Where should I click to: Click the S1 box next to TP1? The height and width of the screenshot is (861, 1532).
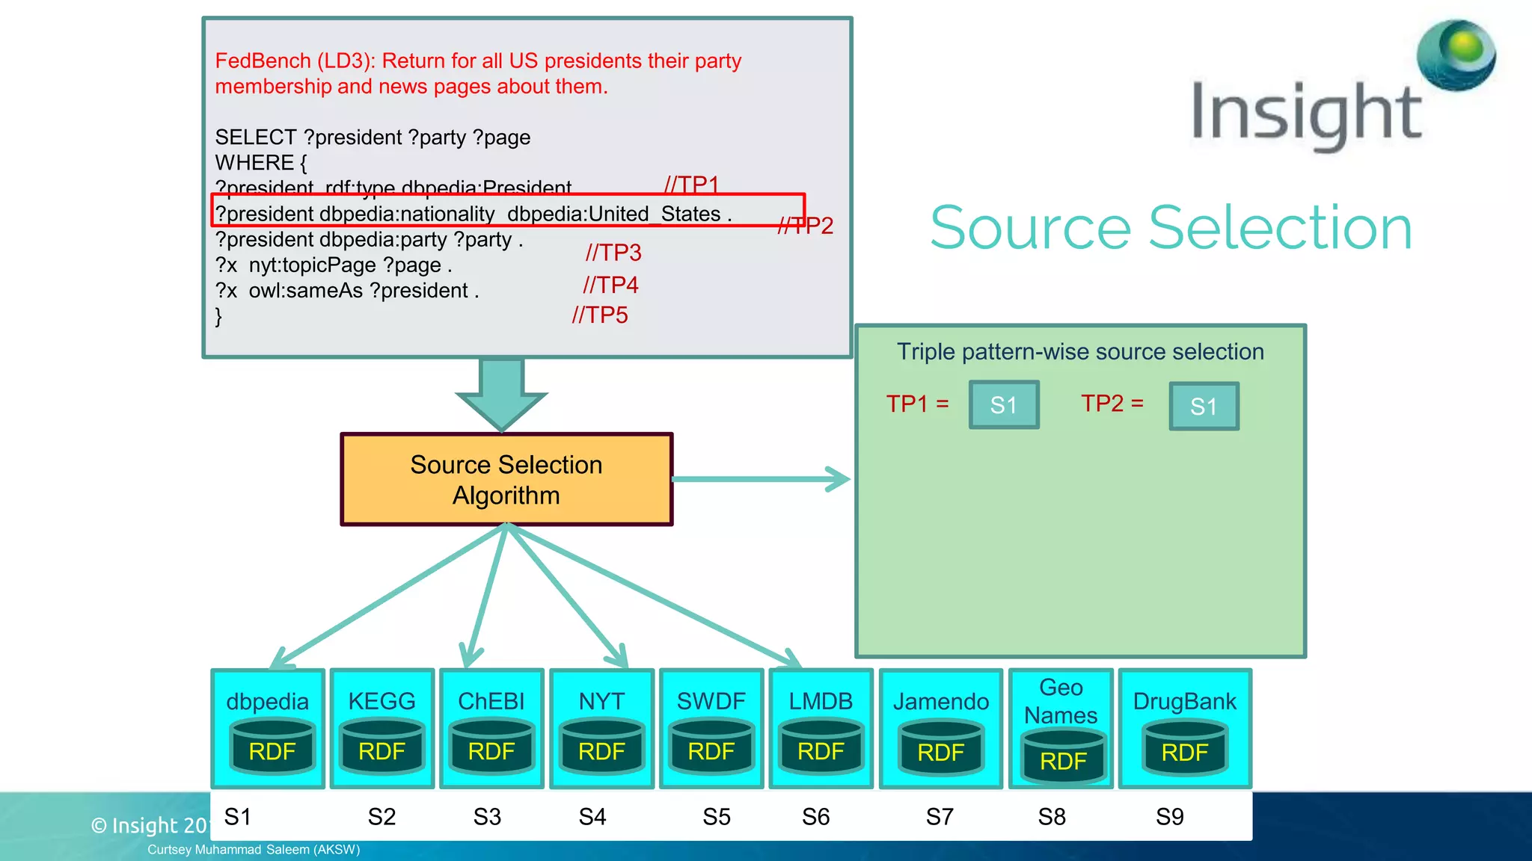[1004, 405]
